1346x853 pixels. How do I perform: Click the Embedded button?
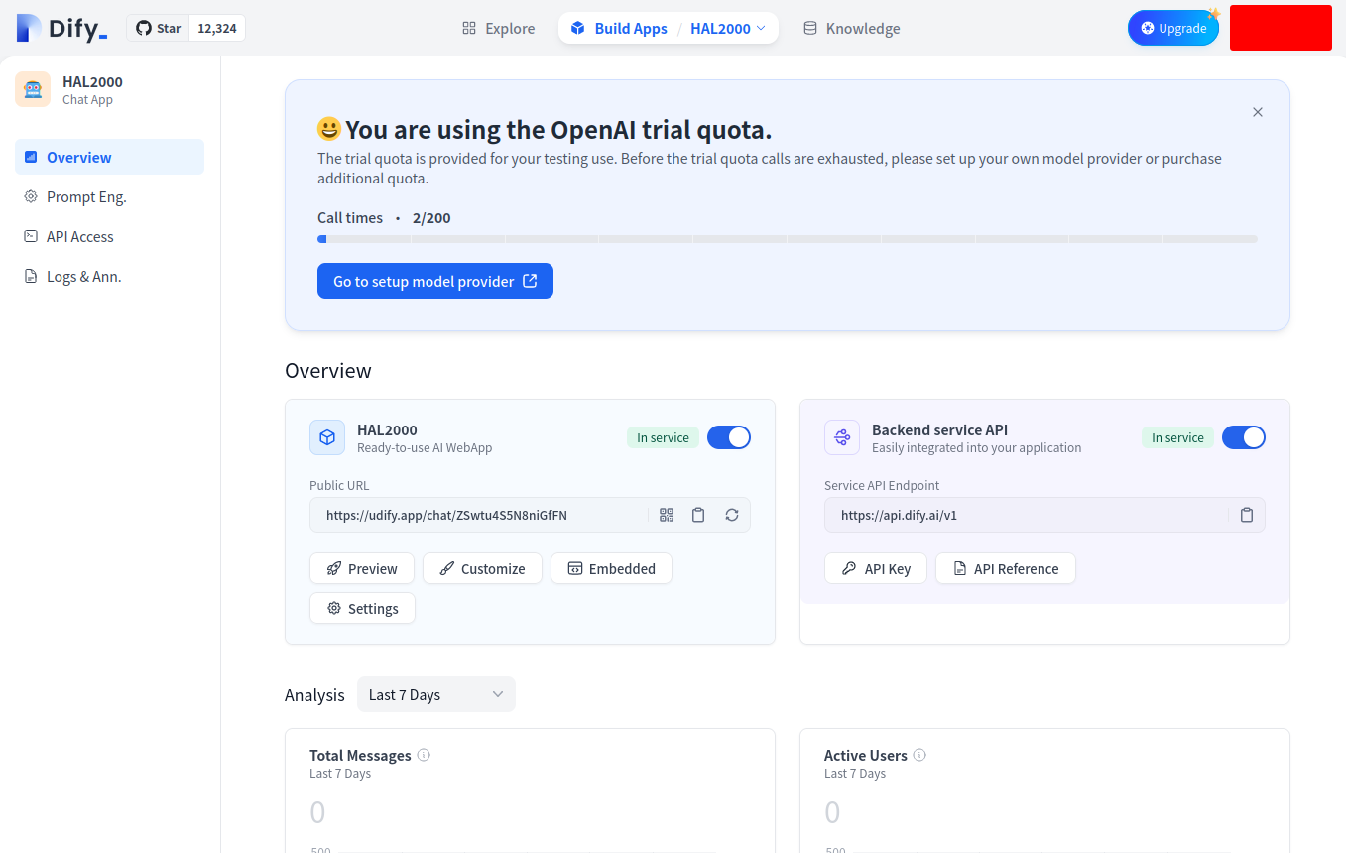click(x=611, y=568)
